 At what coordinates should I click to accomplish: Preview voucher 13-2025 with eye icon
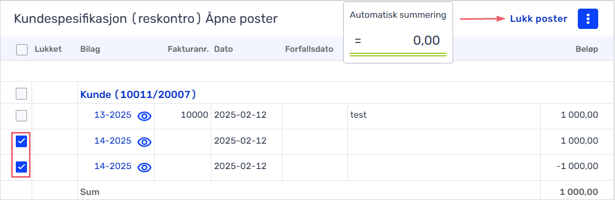(145, 116)
